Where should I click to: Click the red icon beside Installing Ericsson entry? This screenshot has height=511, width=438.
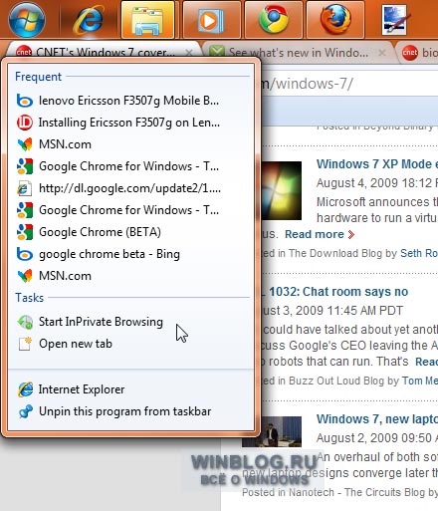pos(25,123)
